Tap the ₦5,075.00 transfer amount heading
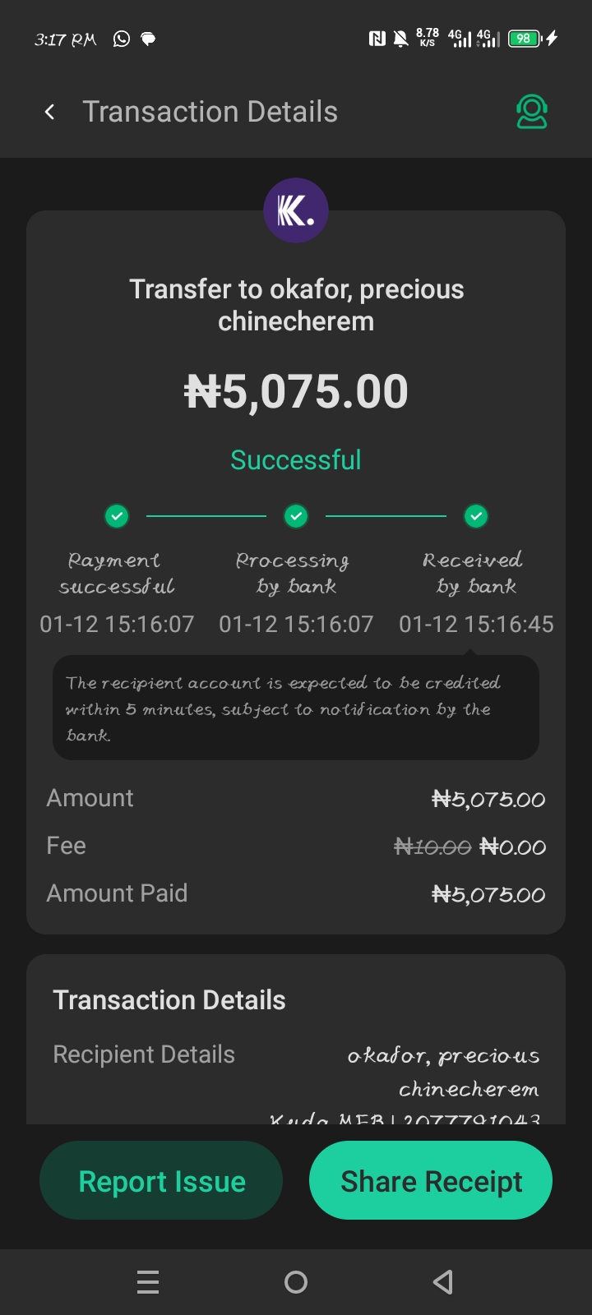The height and width of the screenshot is (1315, 592). 296,391
